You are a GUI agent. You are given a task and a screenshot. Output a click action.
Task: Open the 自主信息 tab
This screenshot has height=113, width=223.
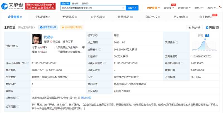click(x=206, y=17)
